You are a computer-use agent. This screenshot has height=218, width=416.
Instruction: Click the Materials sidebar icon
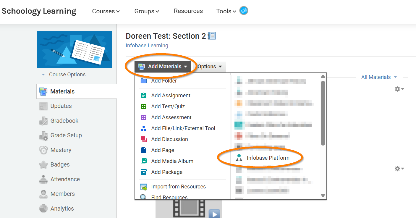[x=43, y=91]
